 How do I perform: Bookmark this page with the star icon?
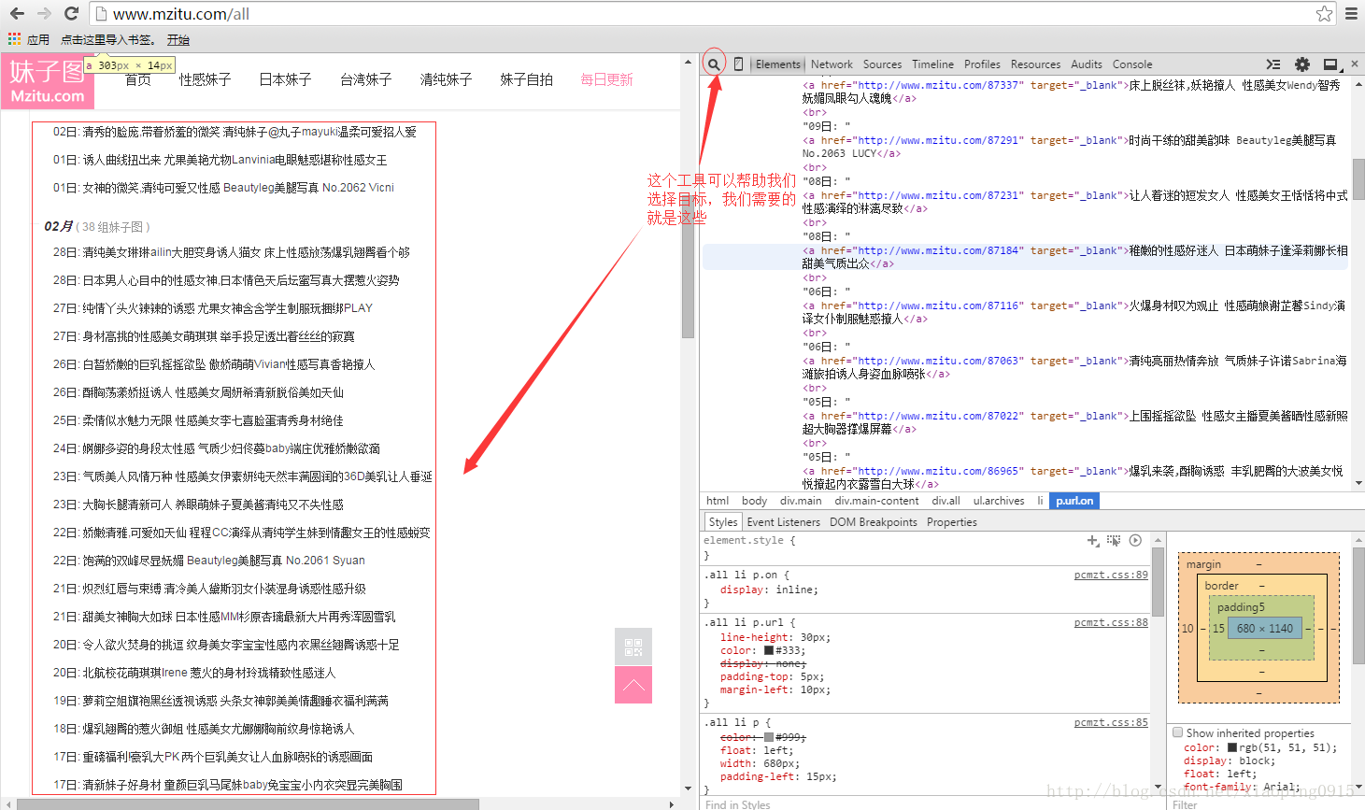1324,14
